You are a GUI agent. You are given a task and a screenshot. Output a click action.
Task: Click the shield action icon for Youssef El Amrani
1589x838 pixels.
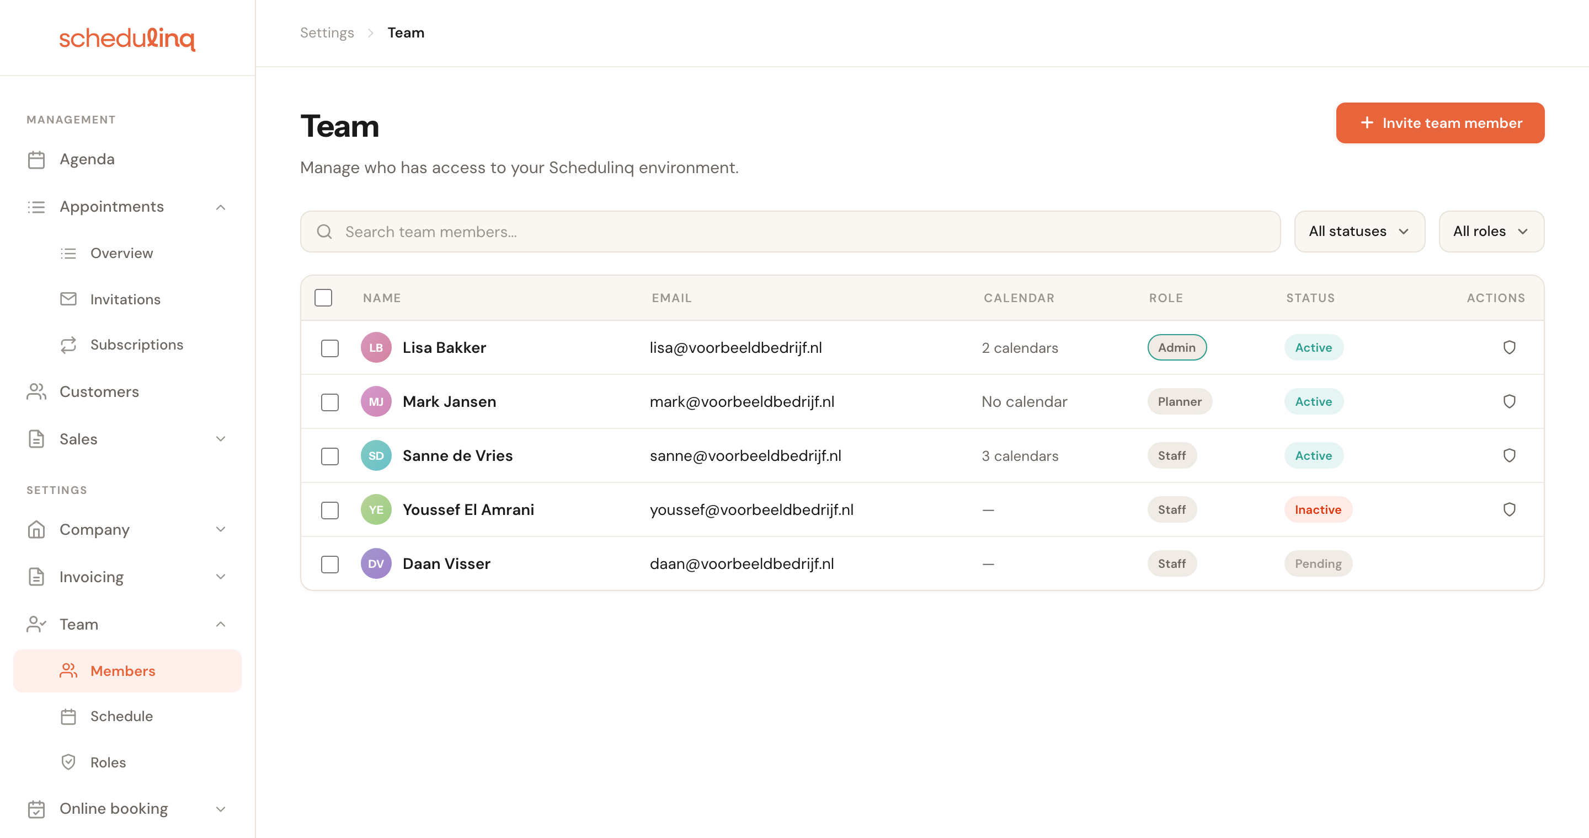tap(1510, 509)
